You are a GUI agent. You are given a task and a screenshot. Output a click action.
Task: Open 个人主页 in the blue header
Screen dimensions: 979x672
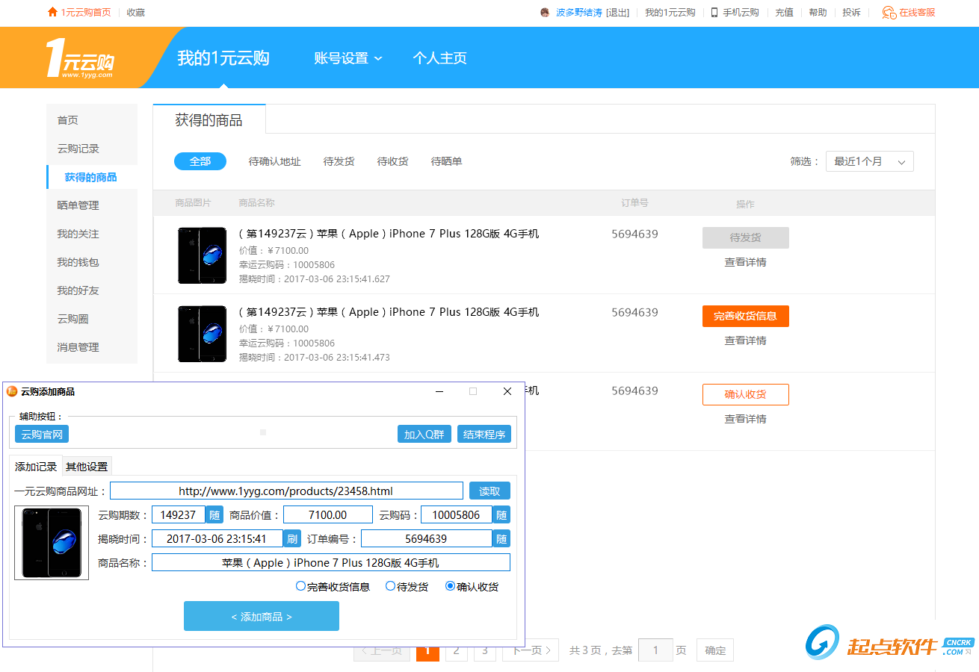click(x=440, y=58)
